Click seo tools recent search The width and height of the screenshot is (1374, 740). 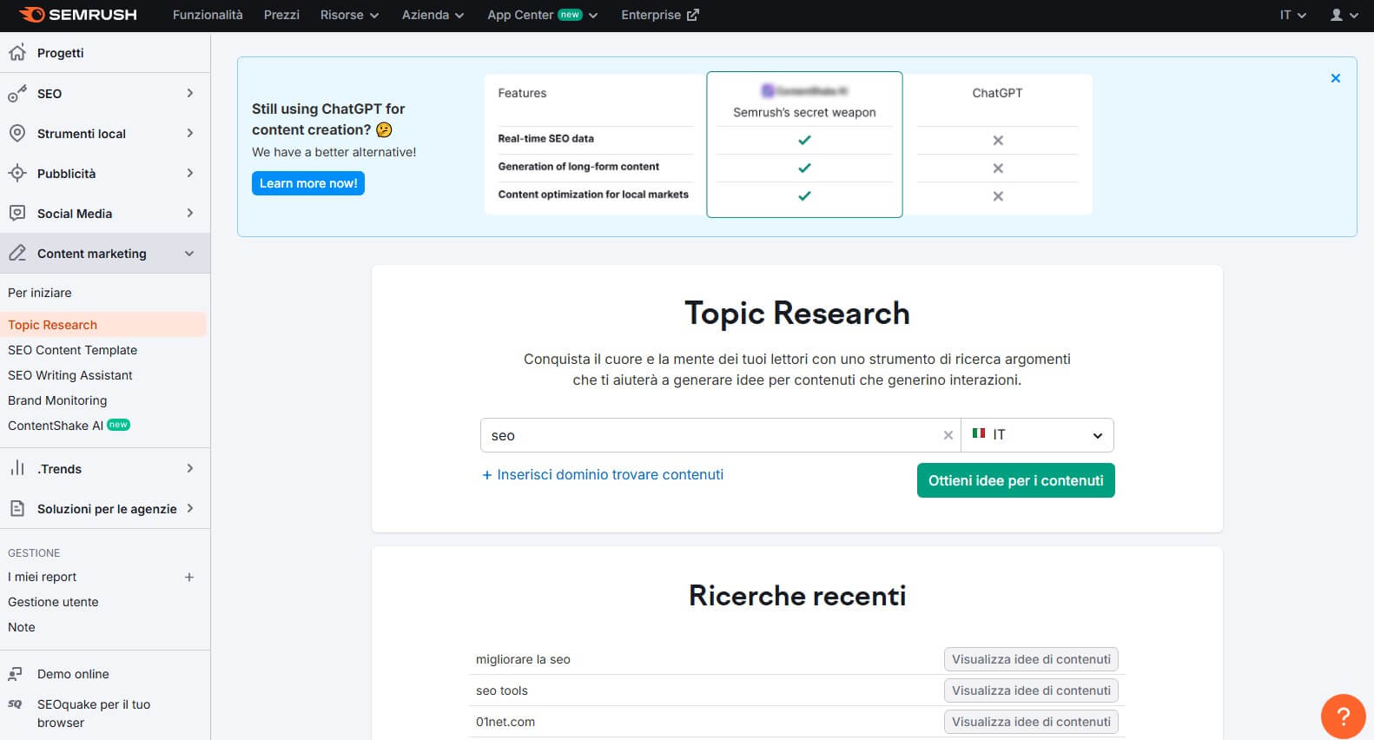[502, 690]
